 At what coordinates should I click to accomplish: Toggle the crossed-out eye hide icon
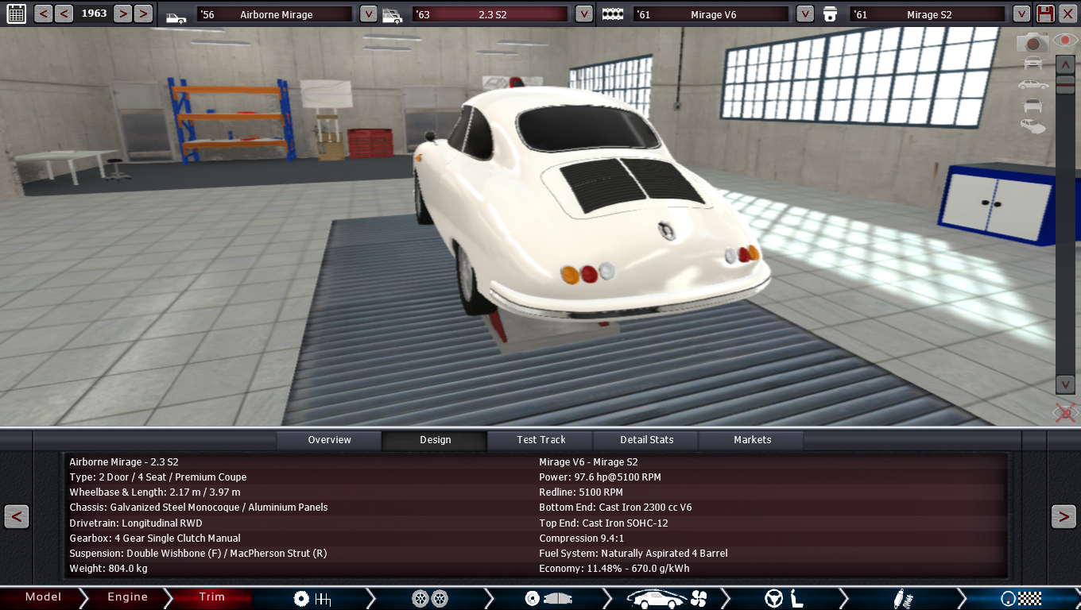(x=1064, y=412)
